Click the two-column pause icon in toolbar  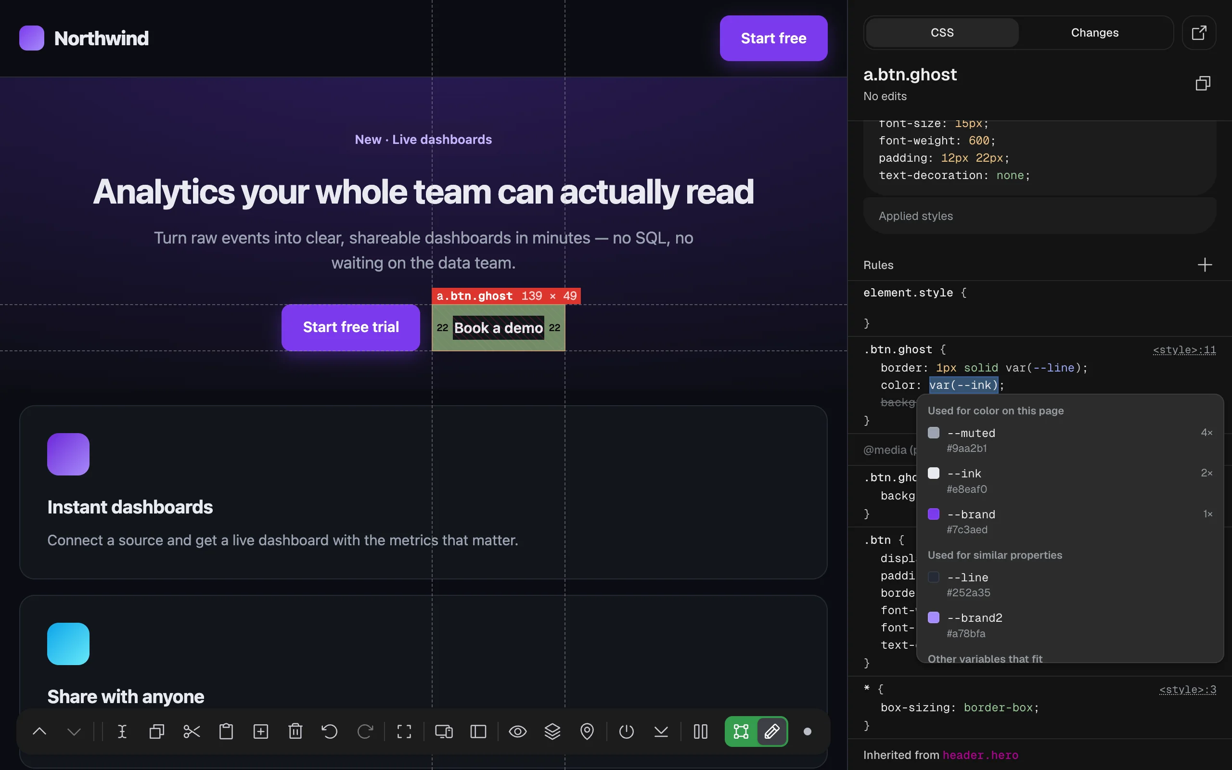click(x=701, y=732)
